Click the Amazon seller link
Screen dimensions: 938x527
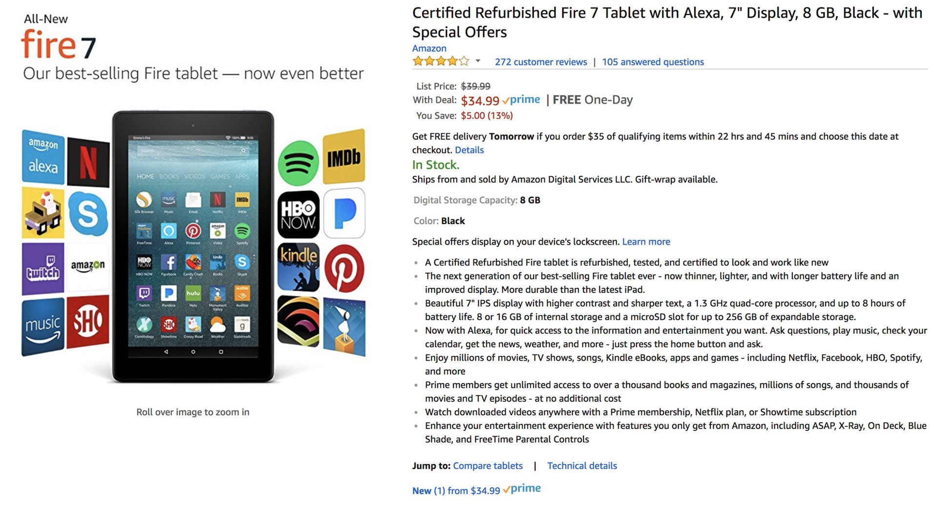point(428,48)
